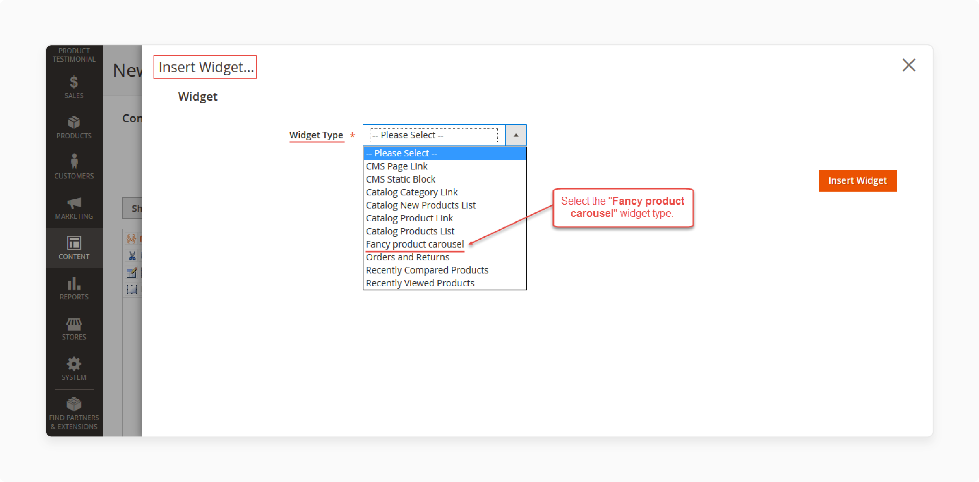The height and width of the screenshot is (482, 979).
Task: Open the System section in sidebar
Action: (74, 369)
